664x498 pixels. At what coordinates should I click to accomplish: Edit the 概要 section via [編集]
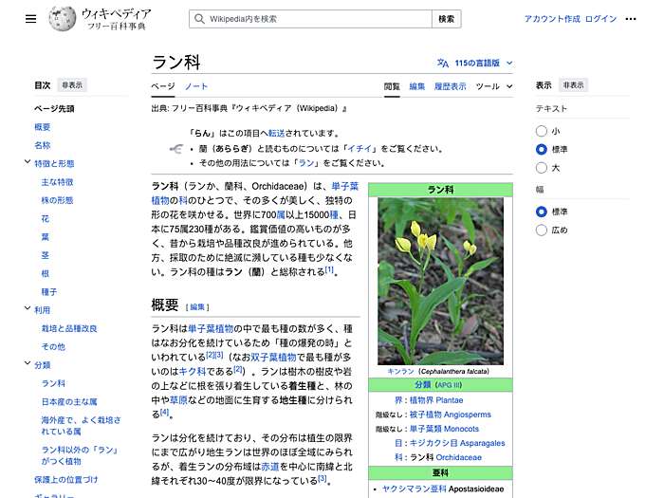point(197,307)
